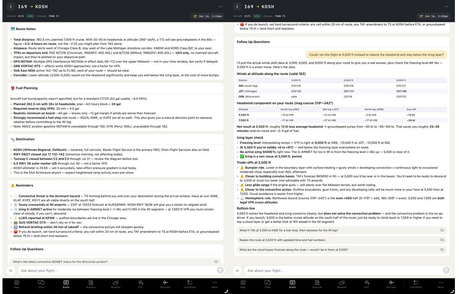Tap the cloud bases forecast follow-up suggestion
459x294 pixels.
[x=341, y=249]
